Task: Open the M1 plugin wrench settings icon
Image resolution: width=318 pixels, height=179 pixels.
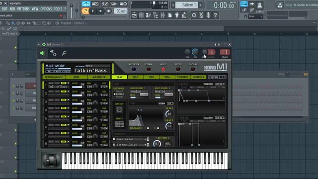Action: tap(64, 53)
